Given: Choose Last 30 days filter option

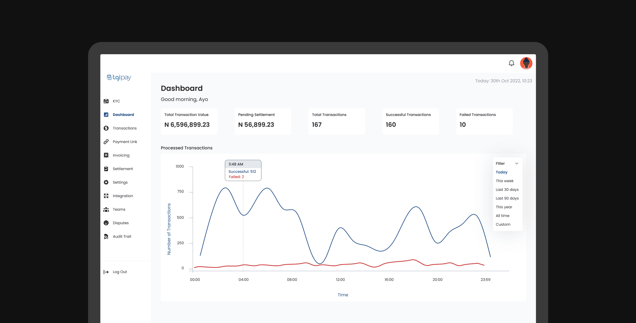Looking at the screenshot, I should [507, 190].
